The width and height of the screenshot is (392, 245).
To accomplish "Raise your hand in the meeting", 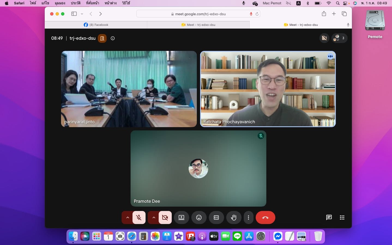I will (234, 218).
